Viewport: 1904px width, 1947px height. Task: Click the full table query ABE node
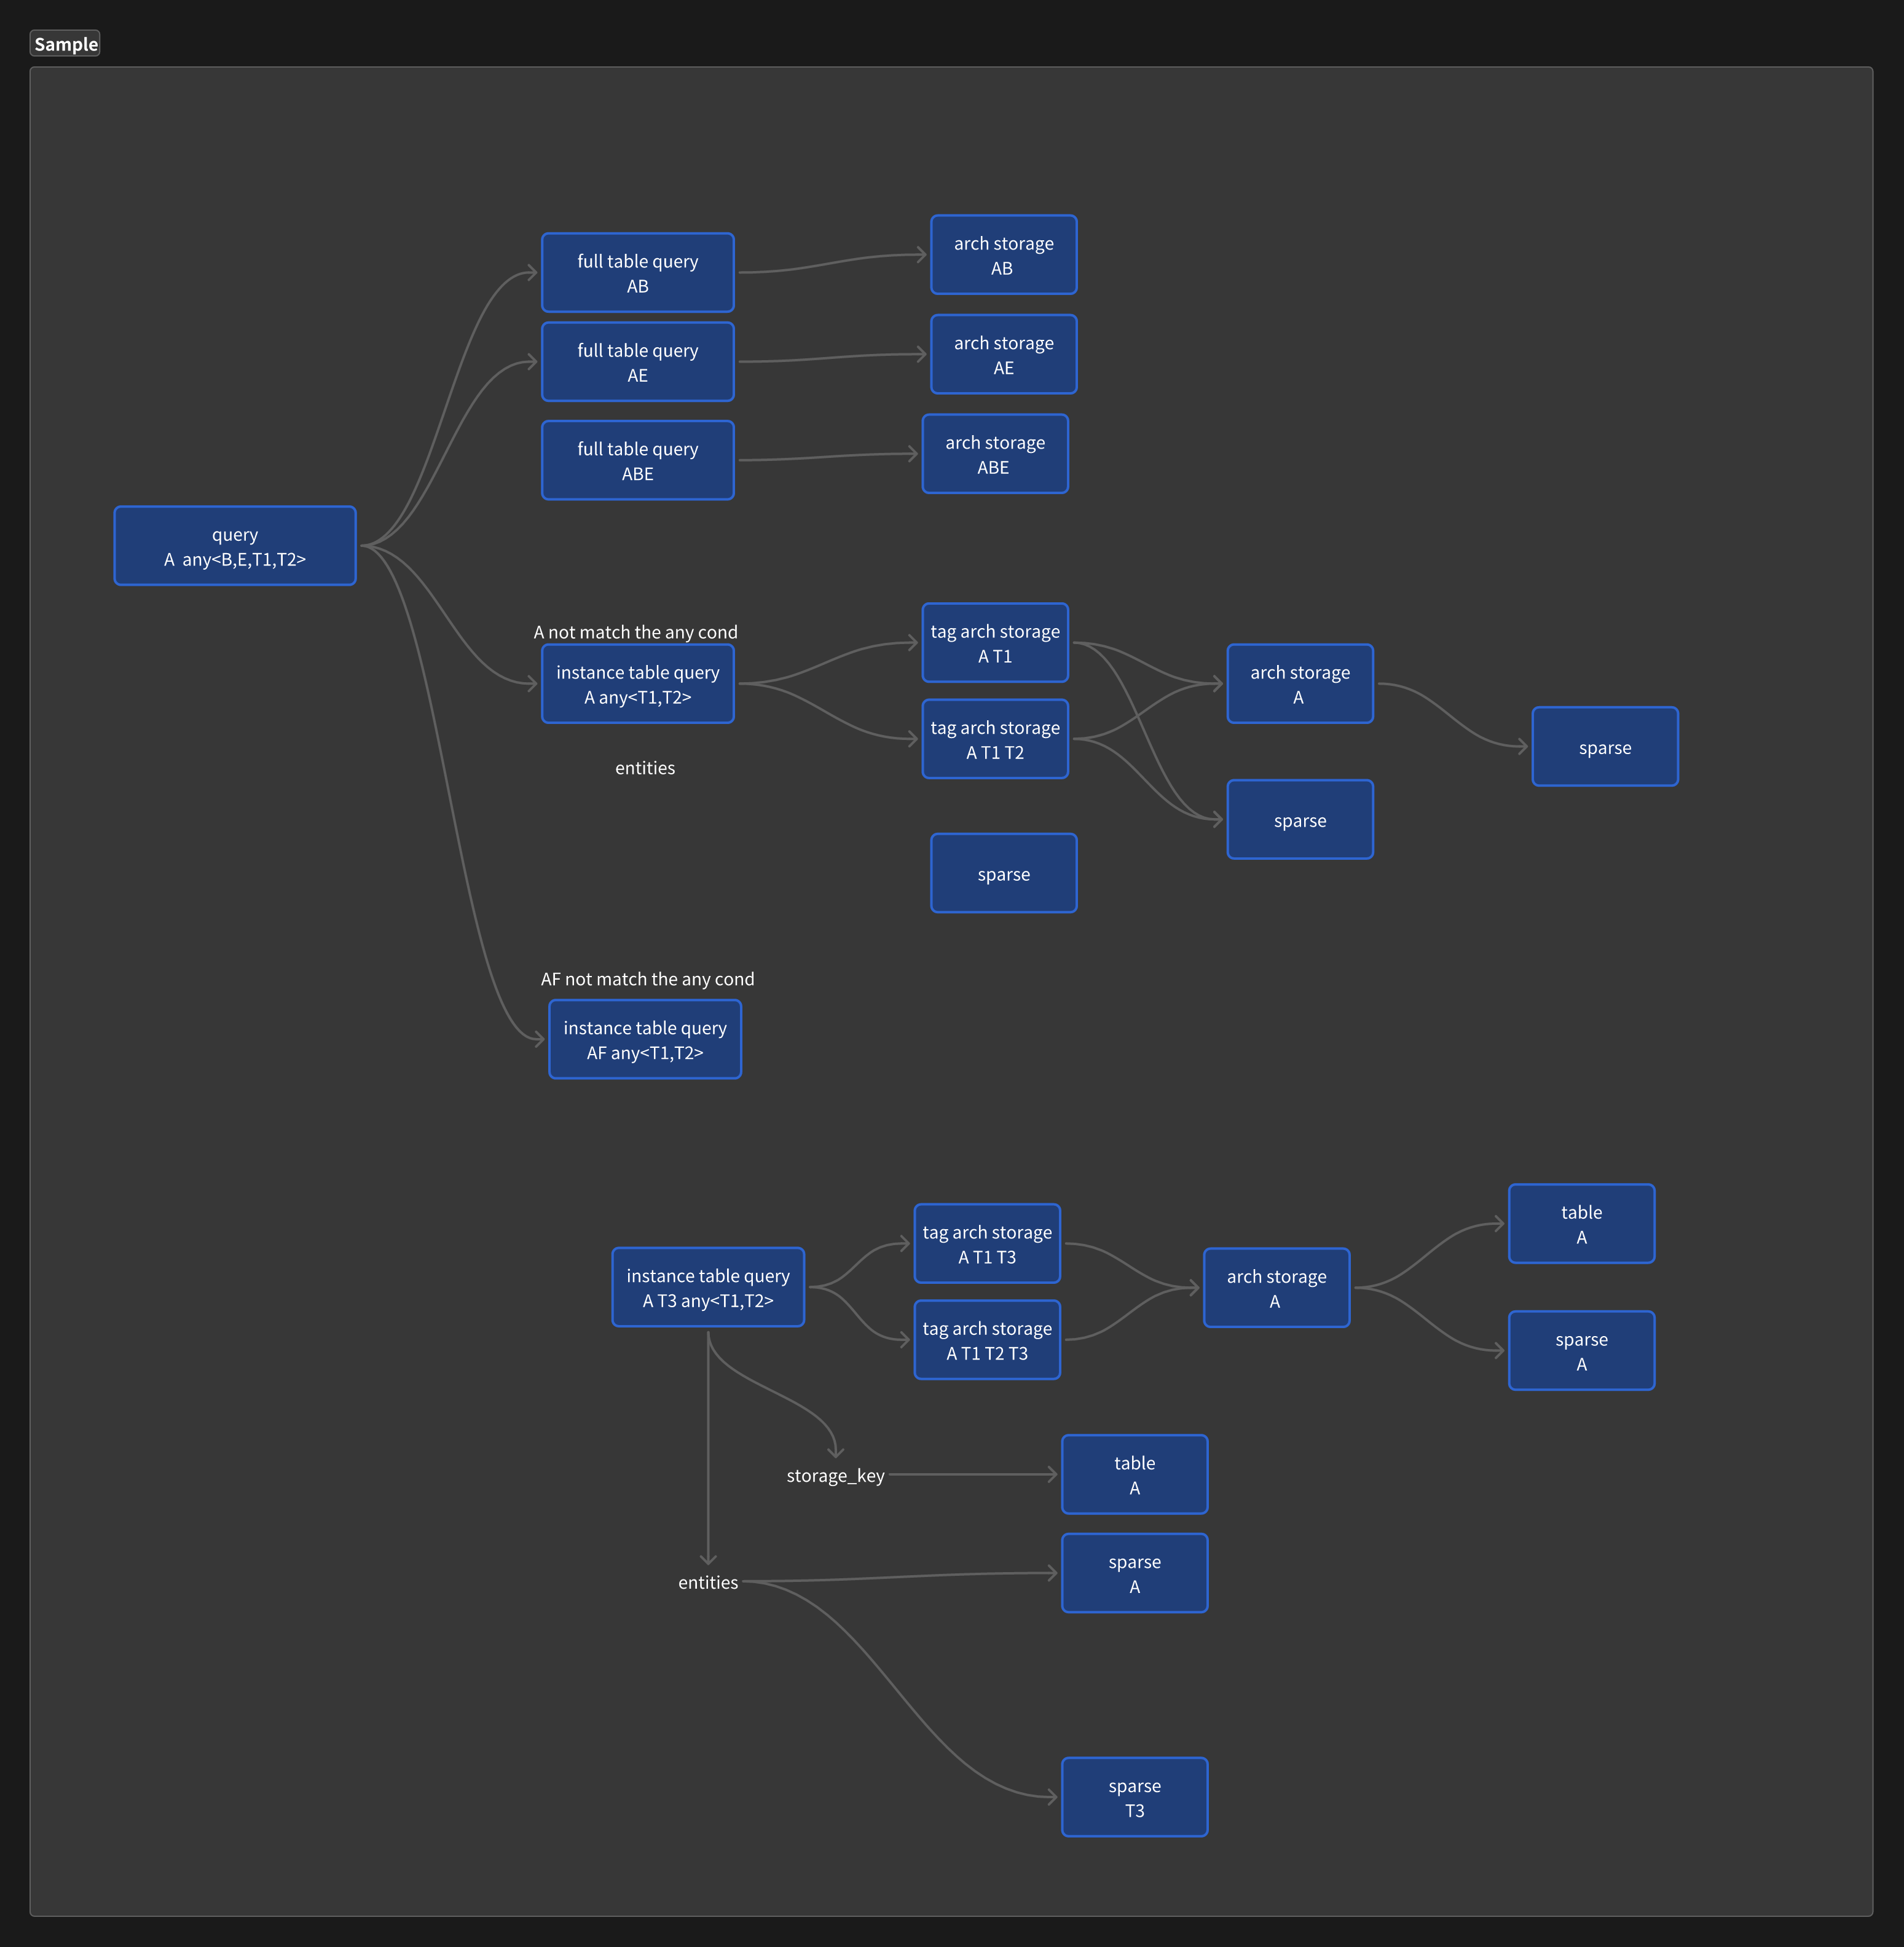pyautogui.click(x=637, y=461)
